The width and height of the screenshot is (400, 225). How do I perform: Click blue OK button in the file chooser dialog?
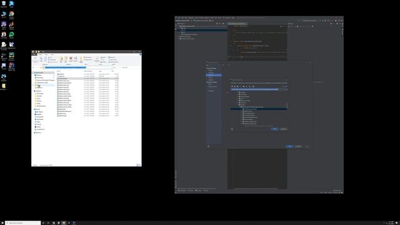(274, 129)
